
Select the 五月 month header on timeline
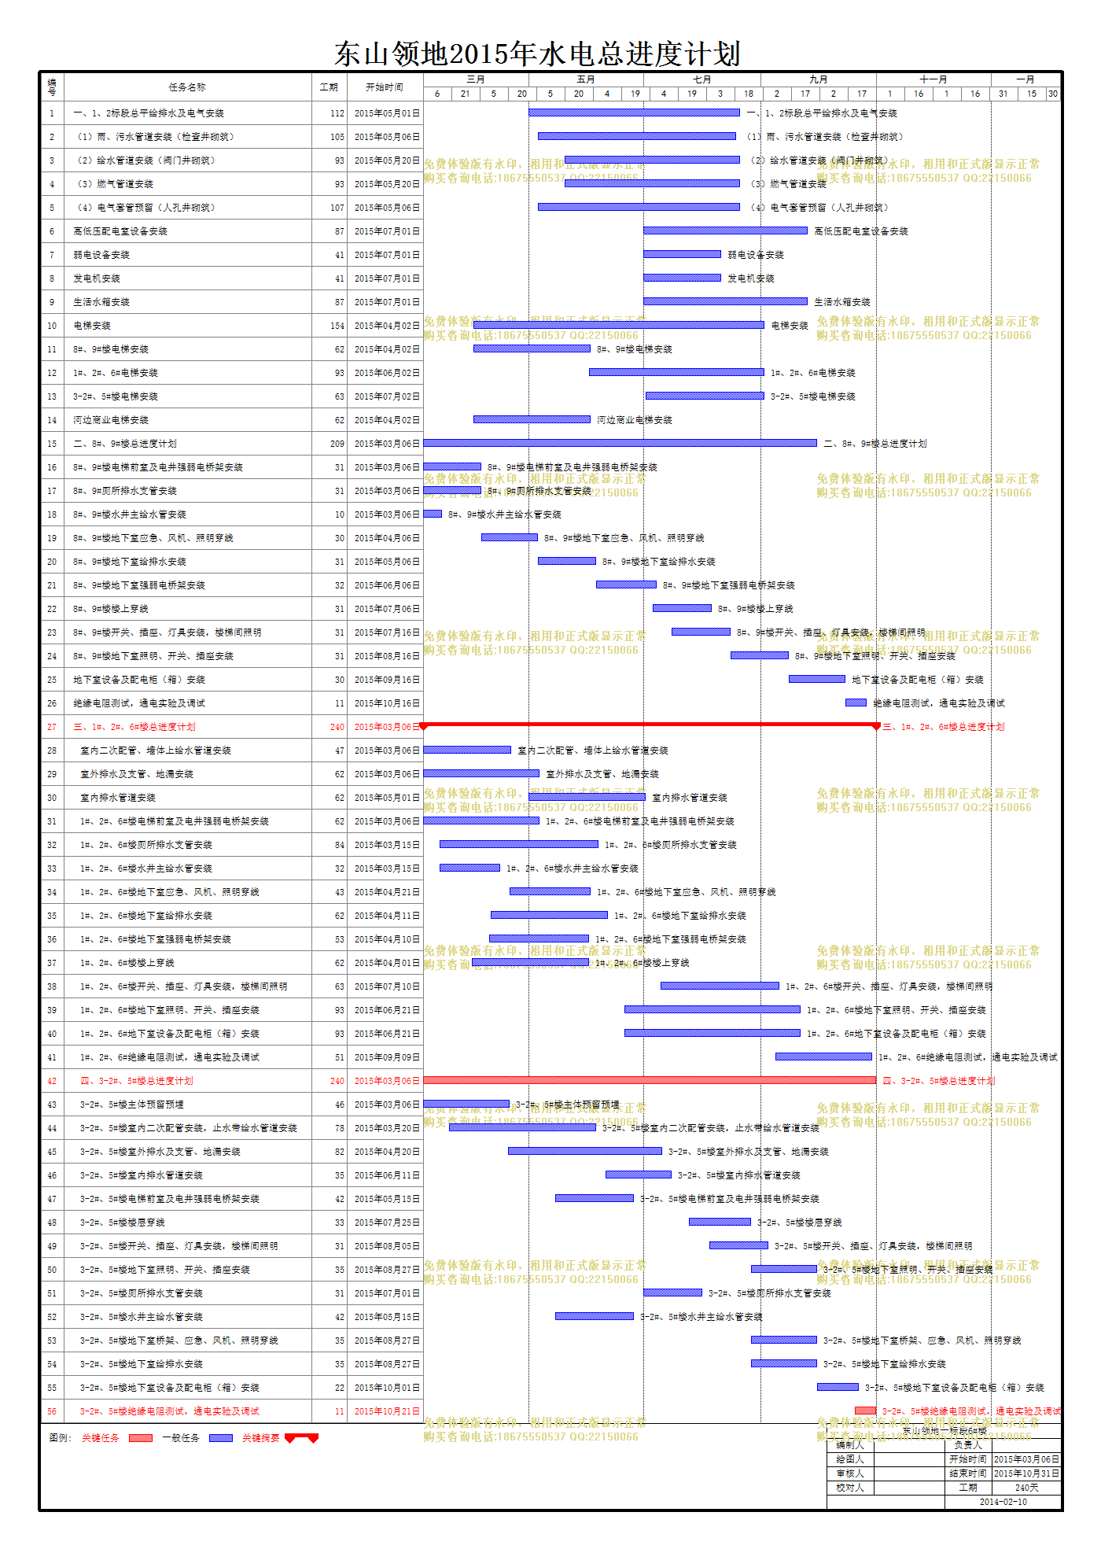(x=586, y=79)
